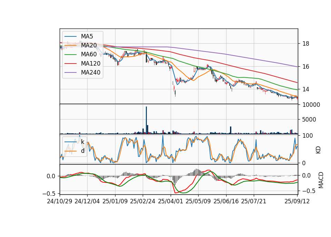This screenshot has height=237, width=331.
Task: Click the MA120 legend label
Action: [91, 63]
